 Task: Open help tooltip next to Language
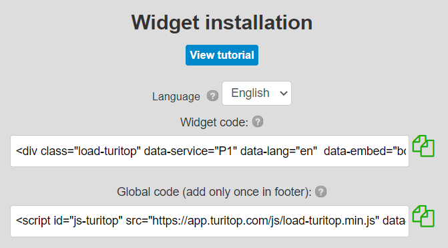coord(212,96)
